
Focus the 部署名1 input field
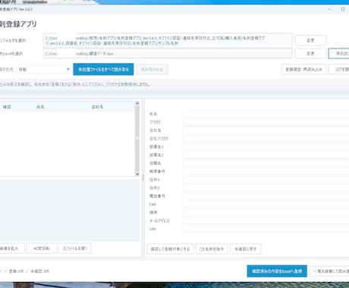click(266, 147)
